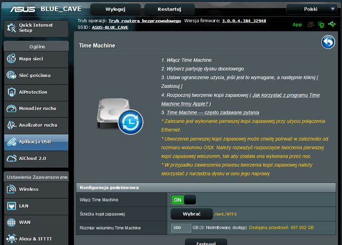342x245 pixels.
Task: Click Quick Internet Setup label
Action: pos(36,28)
